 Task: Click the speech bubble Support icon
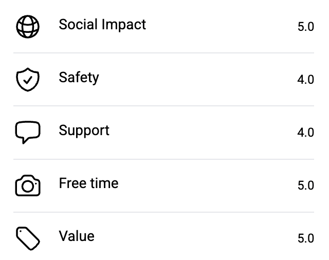pos(28,133)
